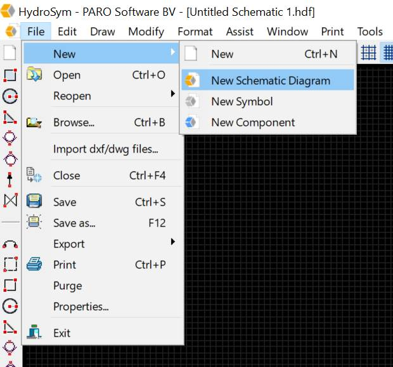Select the rectangle drawing tool with red nodes
Image resolution: width=393 pixels, height=367 pixels.
pos(10,75)
